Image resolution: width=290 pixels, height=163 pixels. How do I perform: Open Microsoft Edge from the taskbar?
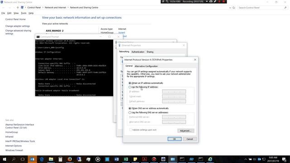[x=42, y=159]
